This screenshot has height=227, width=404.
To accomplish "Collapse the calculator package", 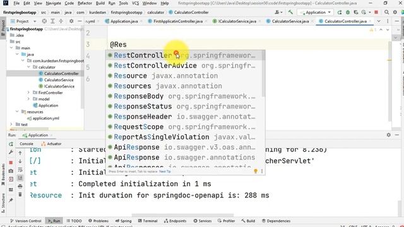I will tap(28, 67).
